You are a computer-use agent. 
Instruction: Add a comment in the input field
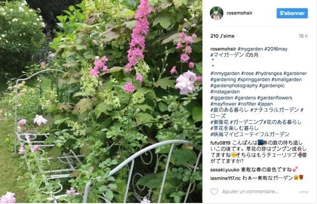(x=250, y=192)
